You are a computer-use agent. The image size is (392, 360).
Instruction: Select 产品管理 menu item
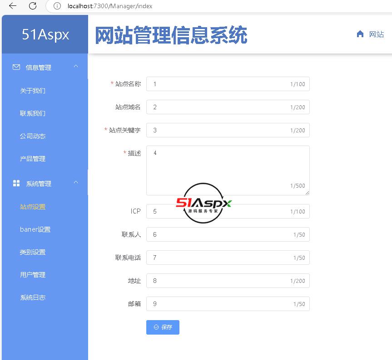(33, 159)
